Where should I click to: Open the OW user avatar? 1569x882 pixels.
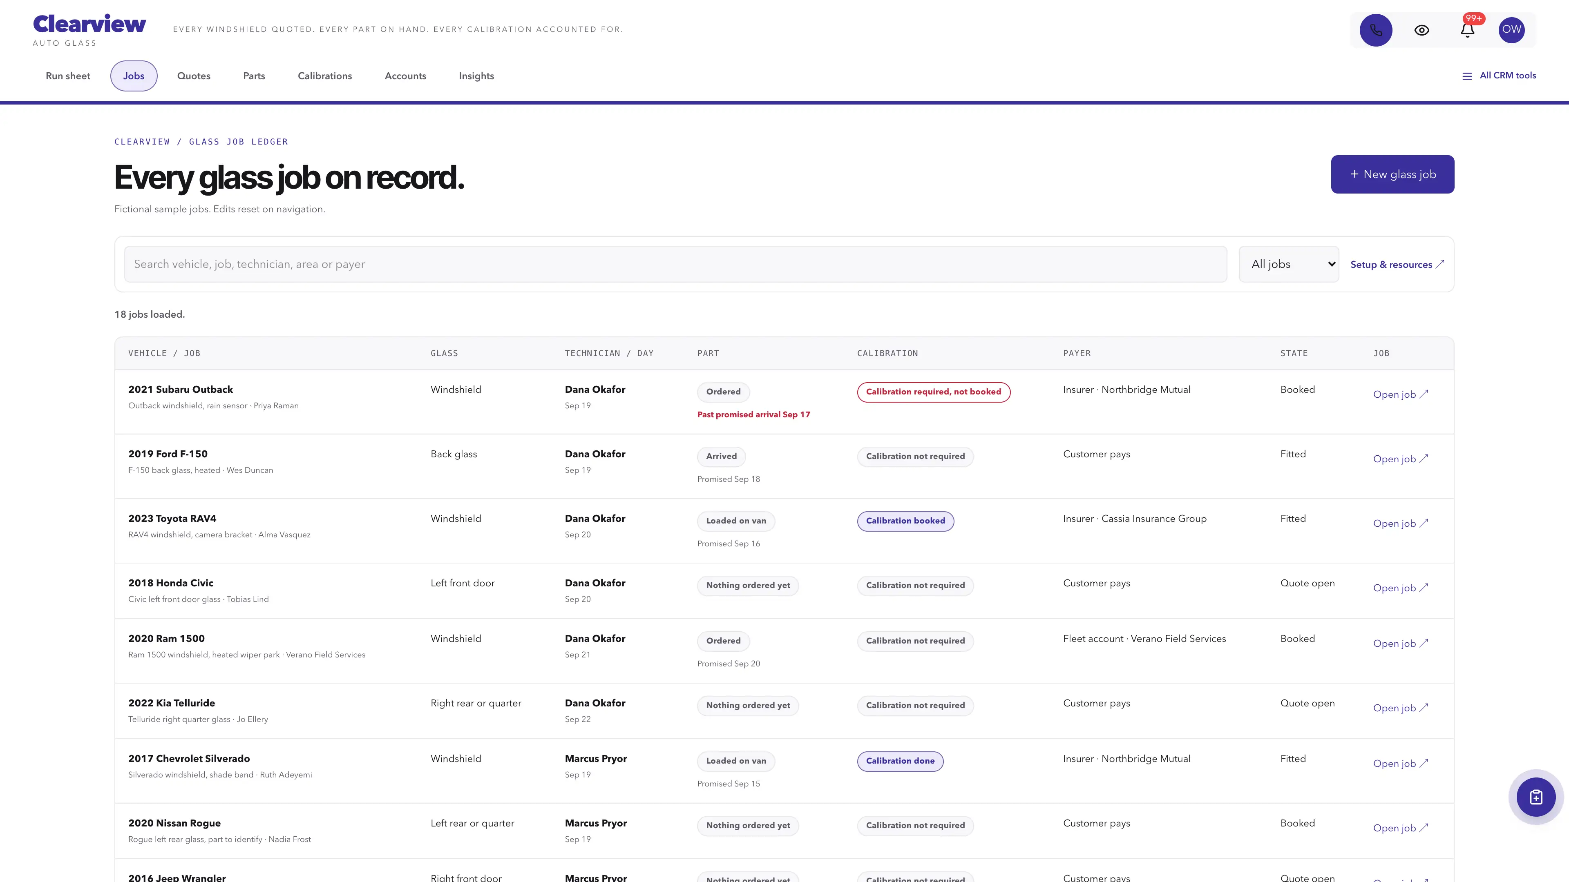click(x=1511, y=29)
